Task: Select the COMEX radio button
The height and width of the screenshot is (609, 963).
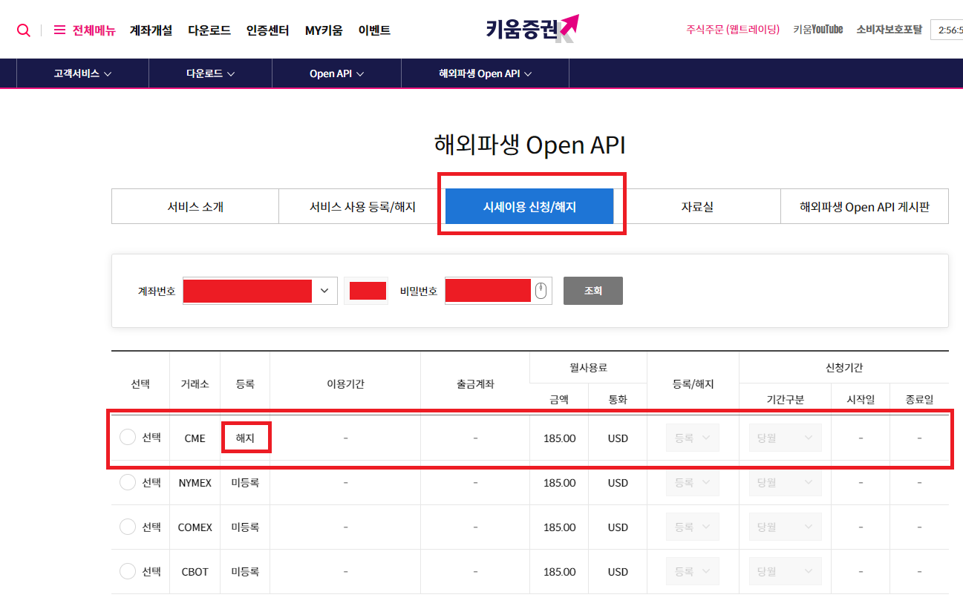Action: (x=128, y=527)
